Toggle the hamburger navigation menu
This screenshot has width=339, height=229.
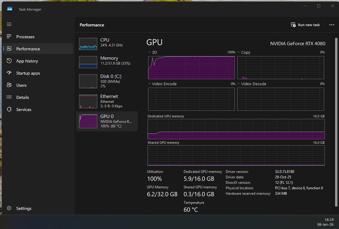point(9,24)
